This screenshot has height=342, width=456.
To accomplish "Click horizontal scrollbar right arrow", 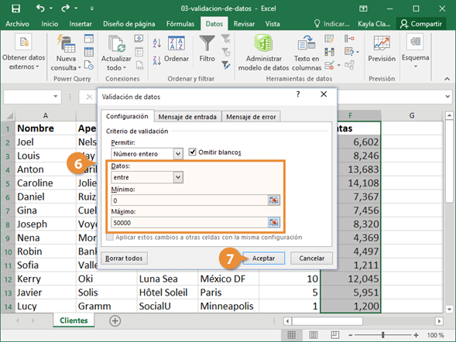I will (439, 321).
